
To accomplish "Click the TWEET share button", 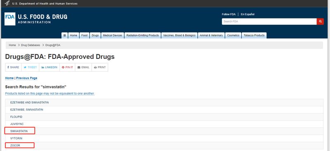I will point(30,67).
